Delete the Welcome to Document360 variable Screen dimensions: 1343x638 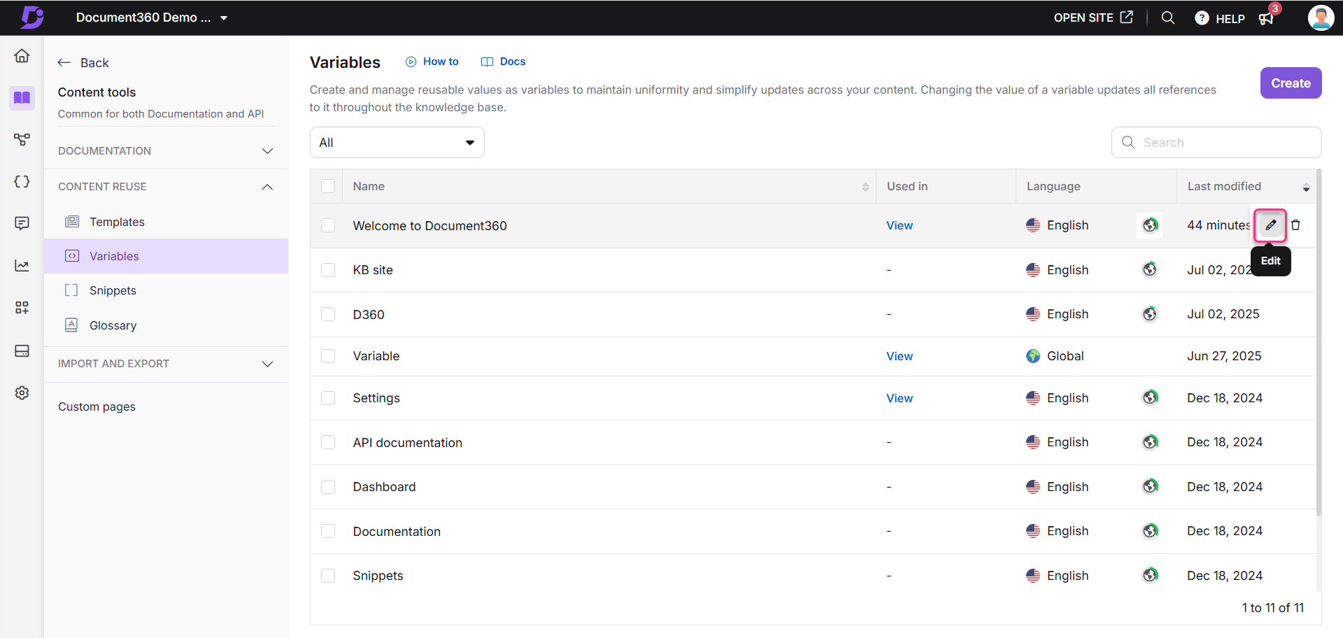[1295, 225]
